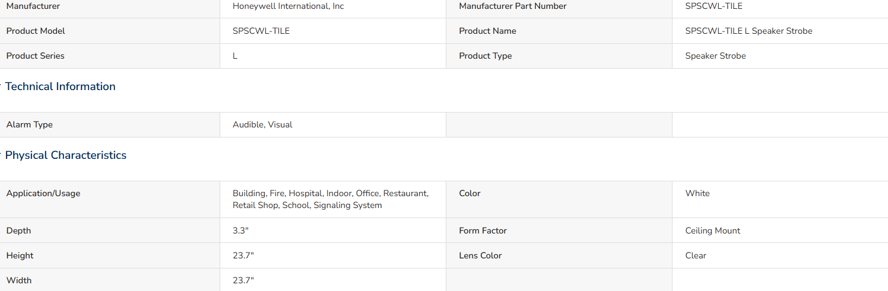
Task: Click the Product Series value L
Action: pos(235,56)
